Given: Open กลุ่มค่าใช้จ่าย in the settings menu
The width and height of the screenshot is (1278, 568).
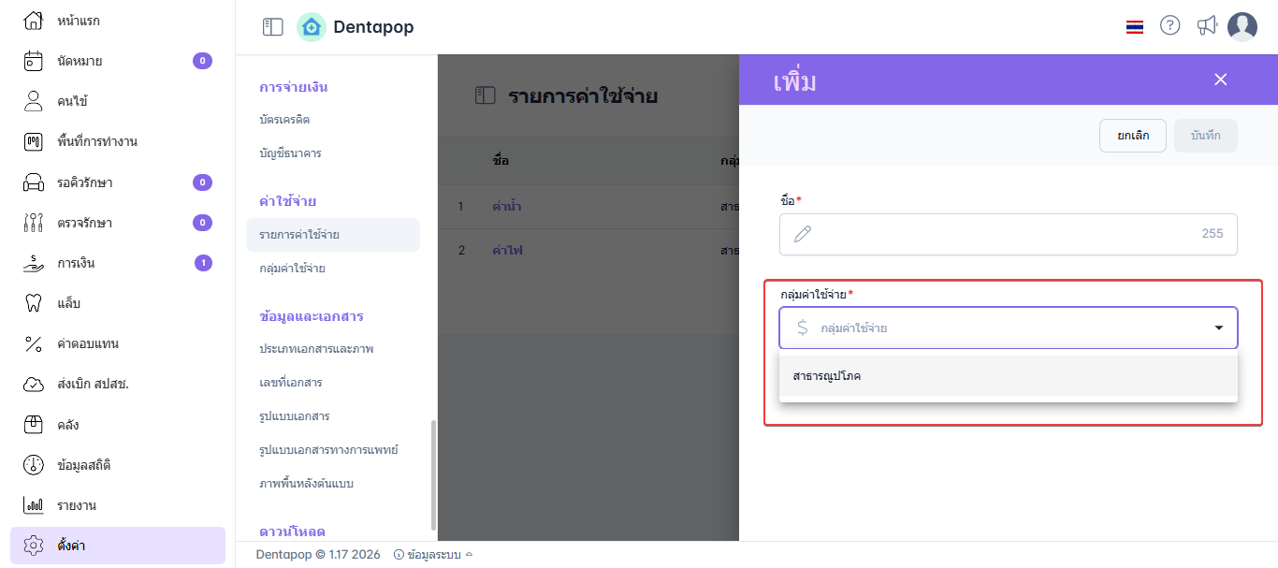Looking at the screenshot, I should (x=293, y=269).
